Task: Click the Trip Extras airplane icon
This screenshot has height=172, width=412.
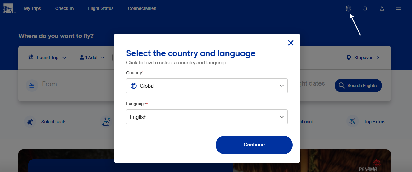Action: click(x=352, y=122)
